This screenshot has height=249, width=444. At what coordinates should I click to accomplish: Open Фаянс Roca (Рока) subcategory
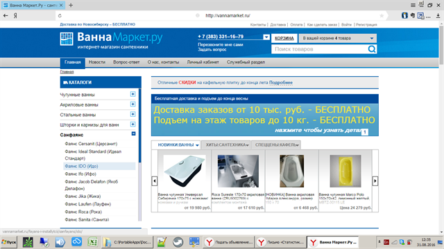(83, 212)
